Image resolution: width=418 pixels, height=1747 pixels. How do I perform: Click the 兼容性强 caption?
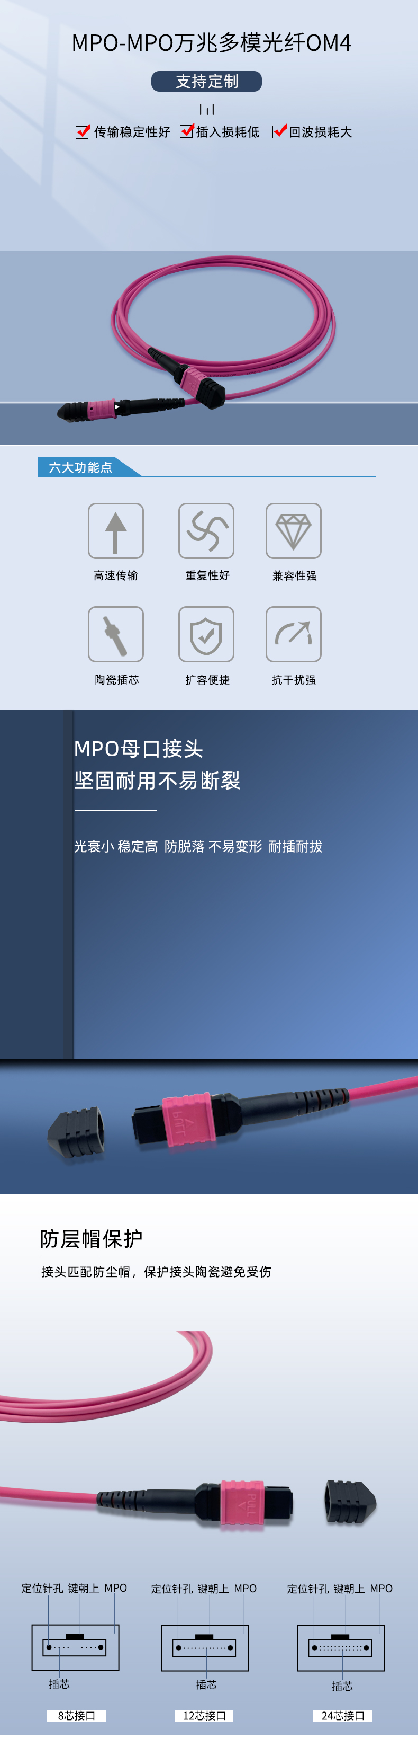click(x=294, y=576)
